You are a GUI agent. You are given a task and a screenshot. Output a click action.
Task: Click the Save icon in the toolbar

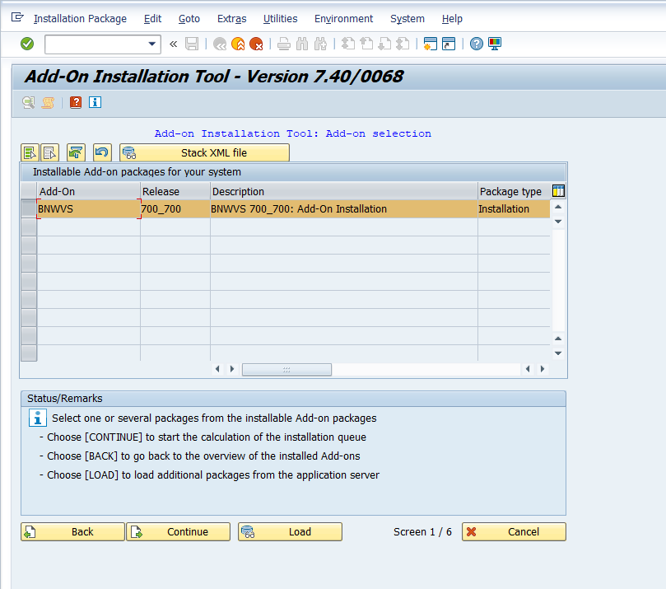coord(192,44)
